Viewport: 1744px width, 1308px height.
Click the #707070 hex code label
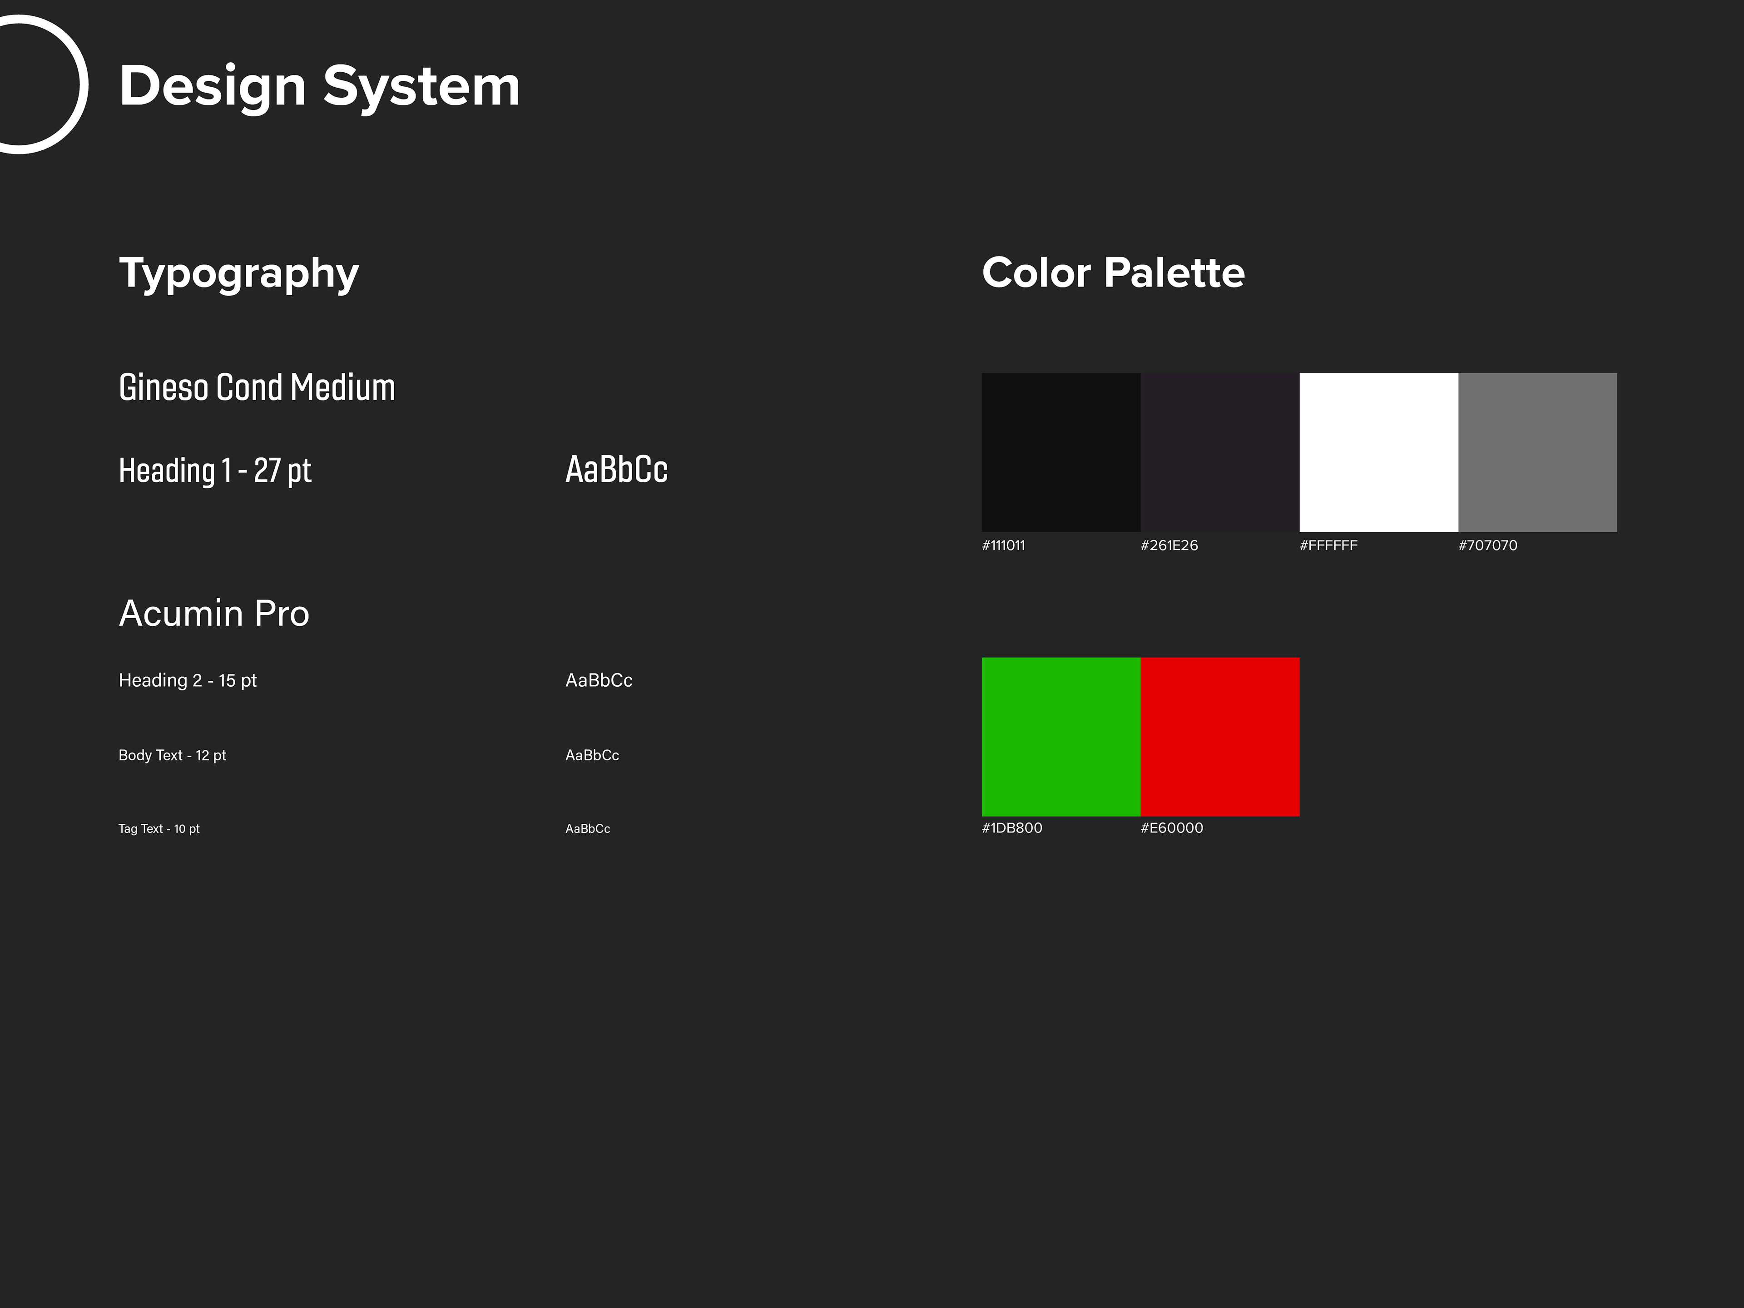pos(1487,545)
